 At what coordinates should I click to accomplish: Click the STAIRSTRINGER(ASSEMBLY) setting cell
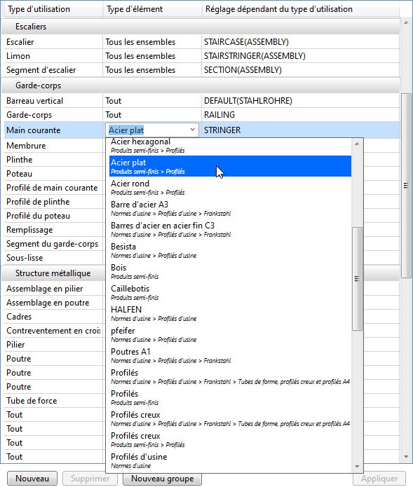pyautogui.click(x=301, y=55)
